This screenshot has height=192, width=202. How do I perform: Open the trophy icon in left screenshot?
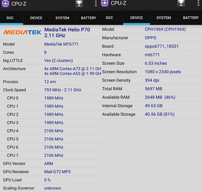click(79, 3)
